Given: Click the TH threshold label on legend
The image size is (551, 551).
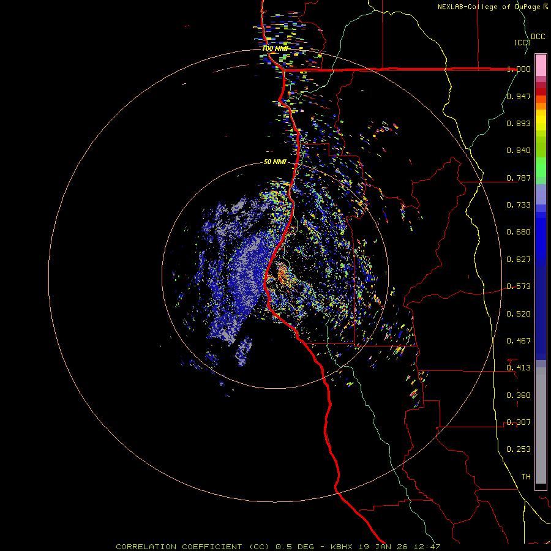Looking at the screenshot, I should coord(526,477).
